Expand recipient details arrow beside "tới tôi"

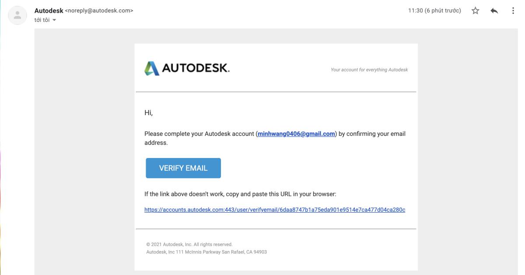(54, 21)
